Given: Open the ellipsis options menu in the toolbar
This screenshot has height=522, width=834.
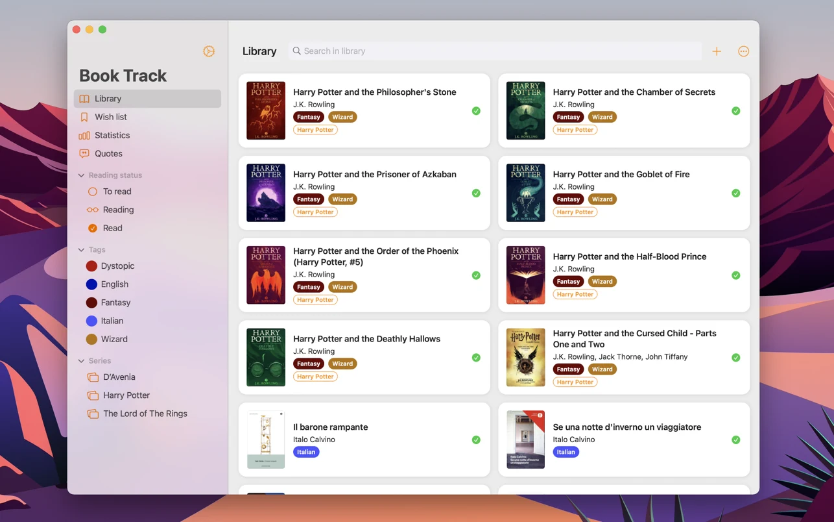Looking at the screenshot, I should 743,51.
